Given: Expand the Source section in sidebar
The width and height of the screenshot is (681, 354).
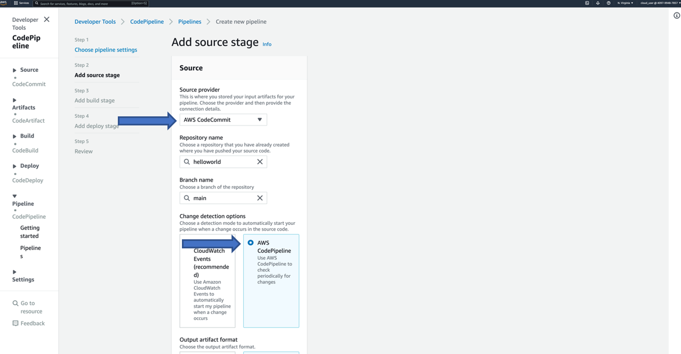Looking at the screenshot, I should 15,70.
